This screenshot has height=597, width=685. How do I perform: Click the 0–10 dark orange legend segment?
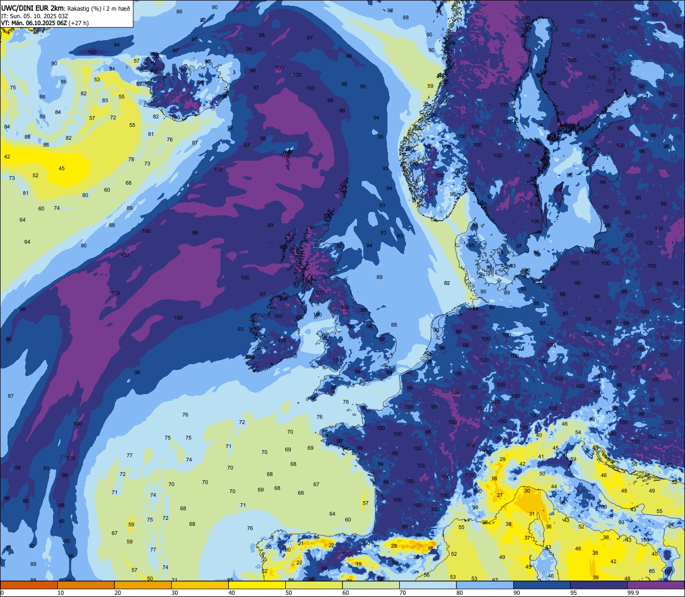click(29, 585)
